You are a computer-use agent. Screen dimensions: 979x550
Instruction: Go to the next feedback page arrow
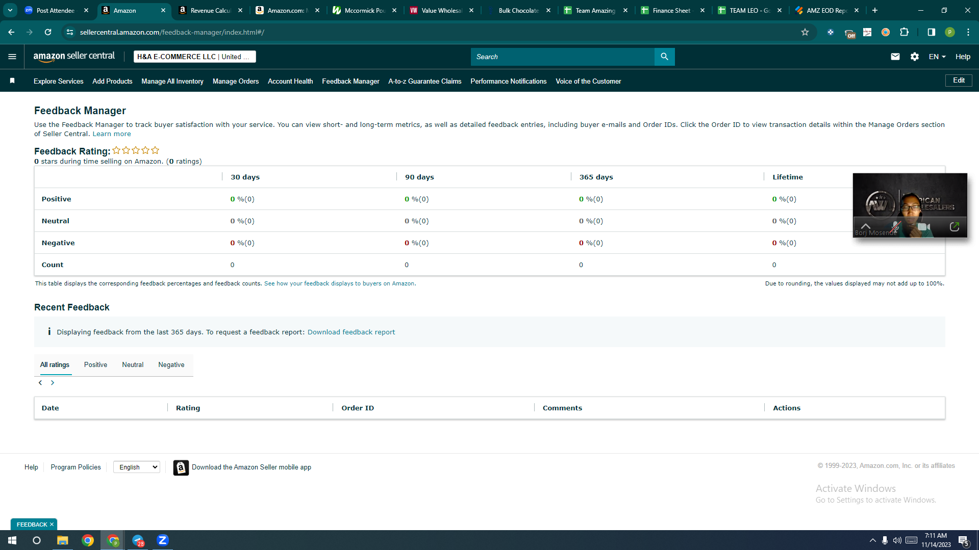(x=53, y=383)
